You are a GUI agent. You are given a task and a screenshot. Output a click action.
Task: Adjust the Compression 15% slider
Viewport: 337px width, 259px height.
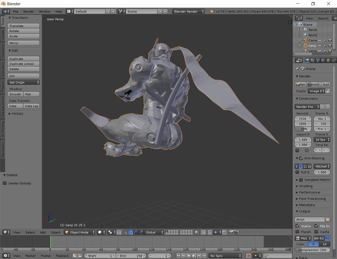[x=313, y=250]
